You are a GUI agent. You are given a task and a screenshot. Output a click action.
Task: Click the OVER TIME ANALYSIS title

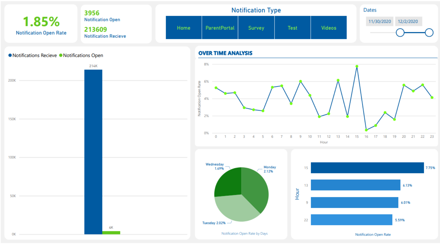(225, 53)
